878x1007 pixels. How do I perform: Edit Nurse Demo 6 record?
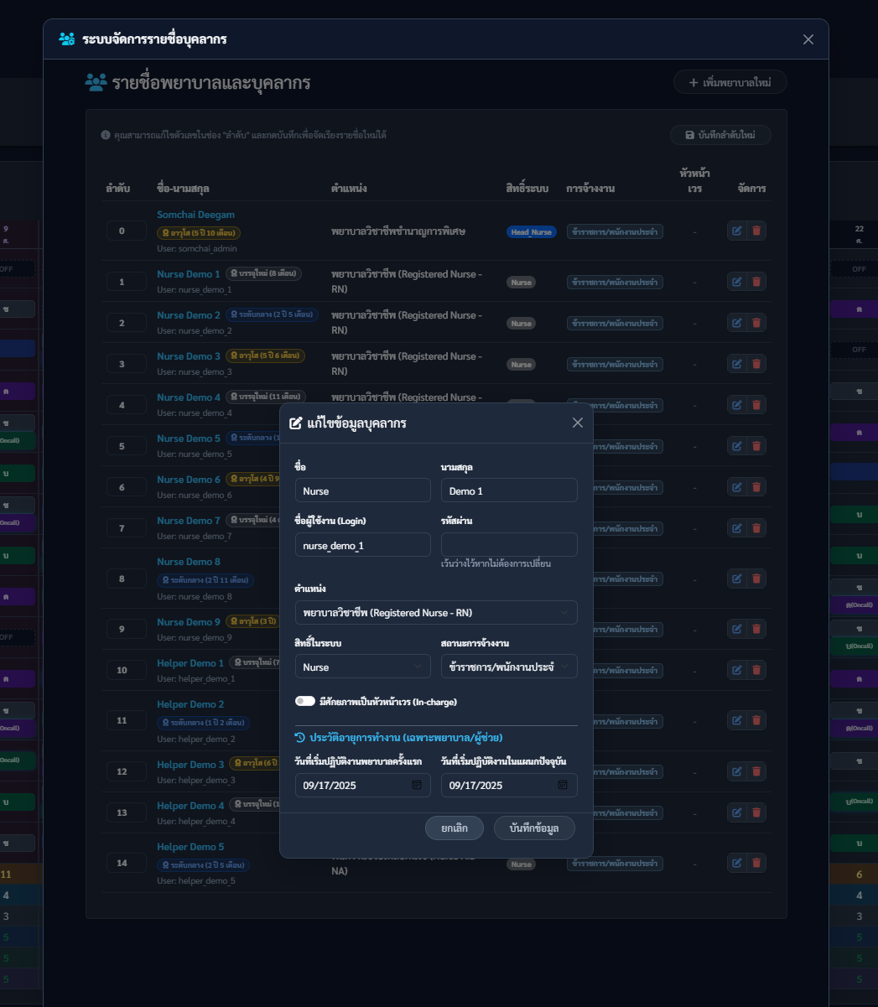[x=737, y=487]
